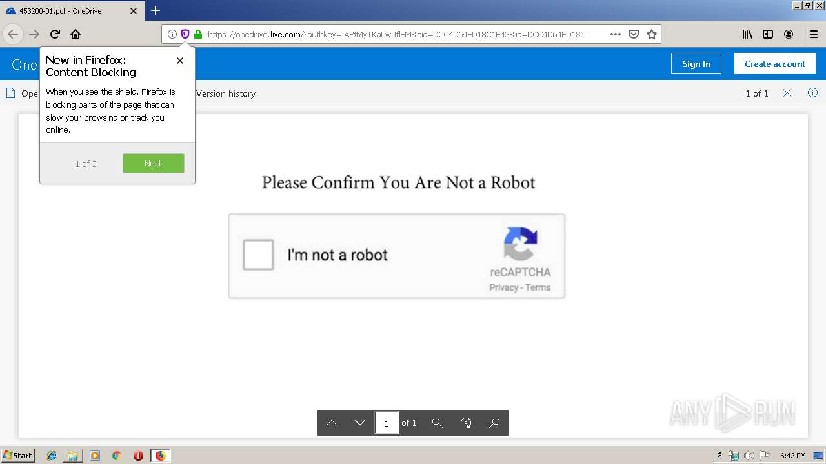The height and width of the screenshot is (464, 826).
Task: Go to the previous PDF page
Action: (332, 423)
